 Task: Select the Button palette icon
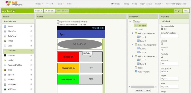pos(5,26)
